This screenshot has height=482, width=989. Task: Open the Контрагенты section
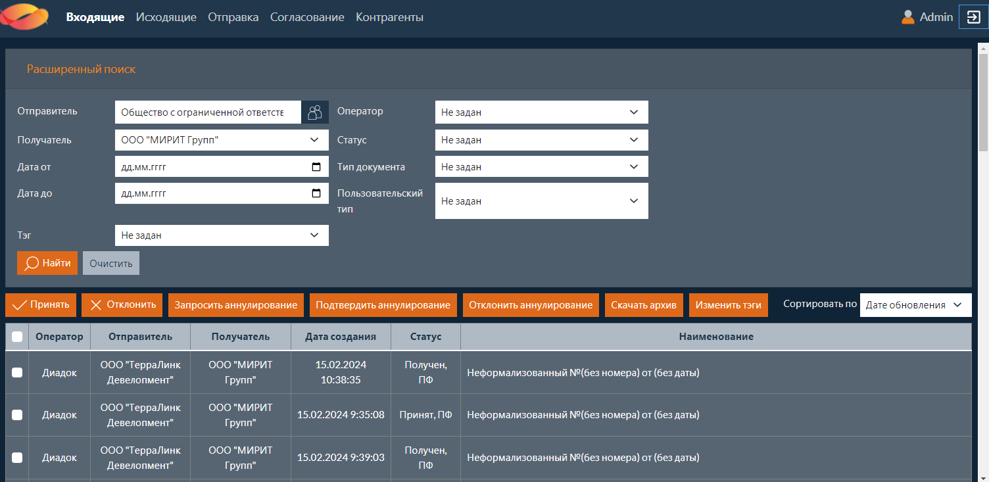[389, 17]
